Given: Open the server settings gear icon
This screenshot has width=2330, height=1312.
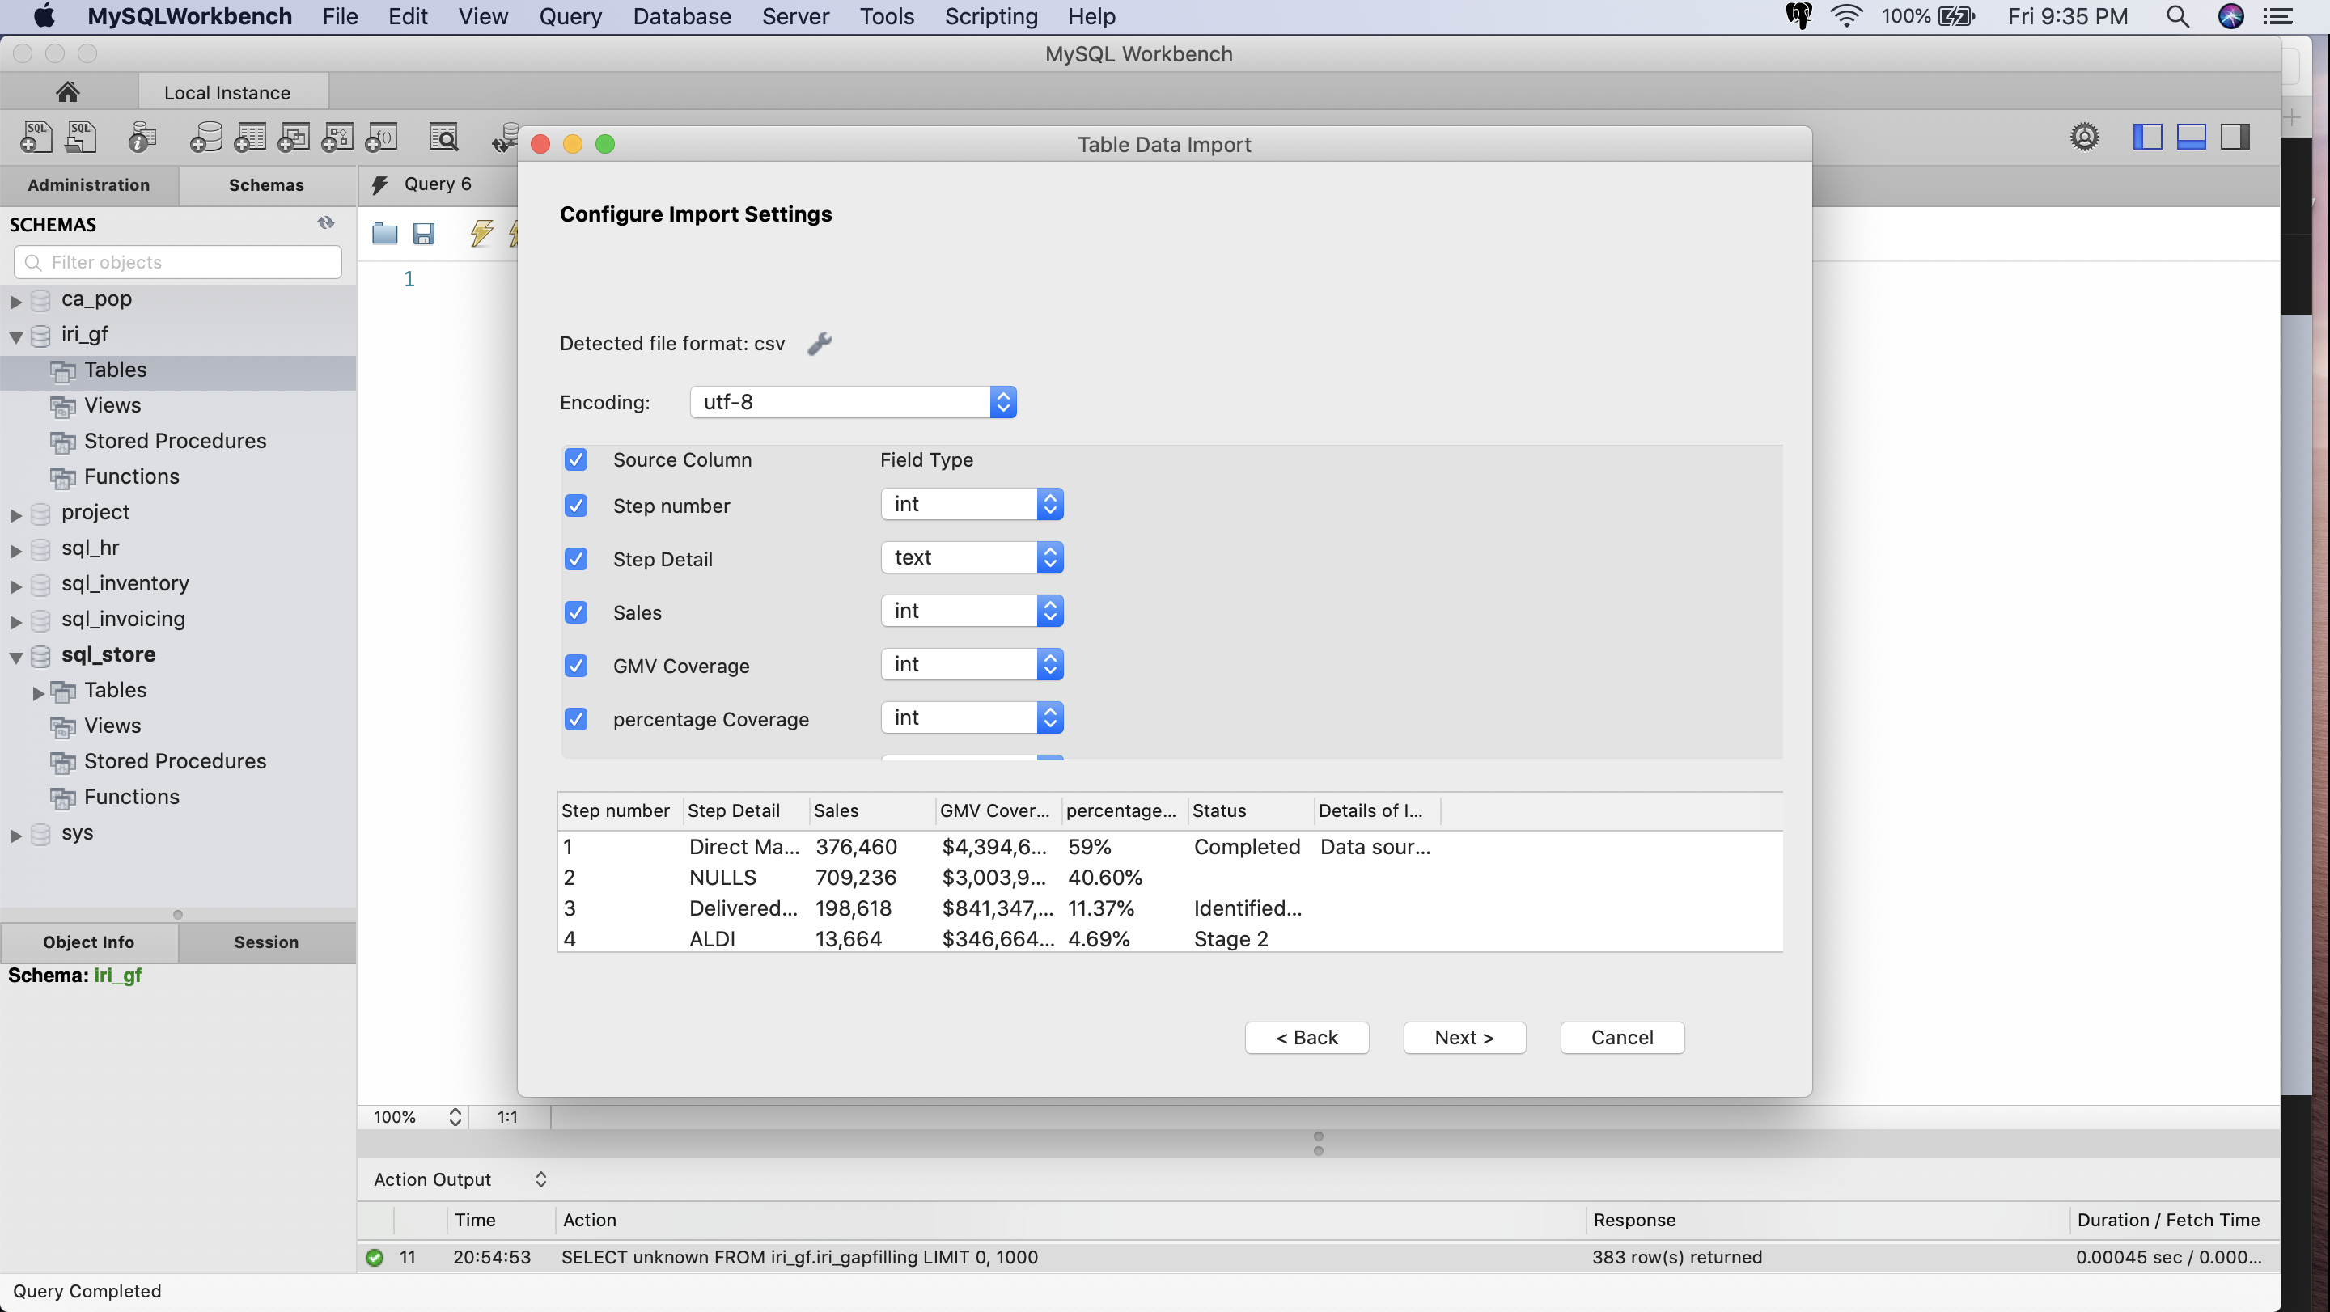Looking at the screenshot, I should click(2084, 138).
